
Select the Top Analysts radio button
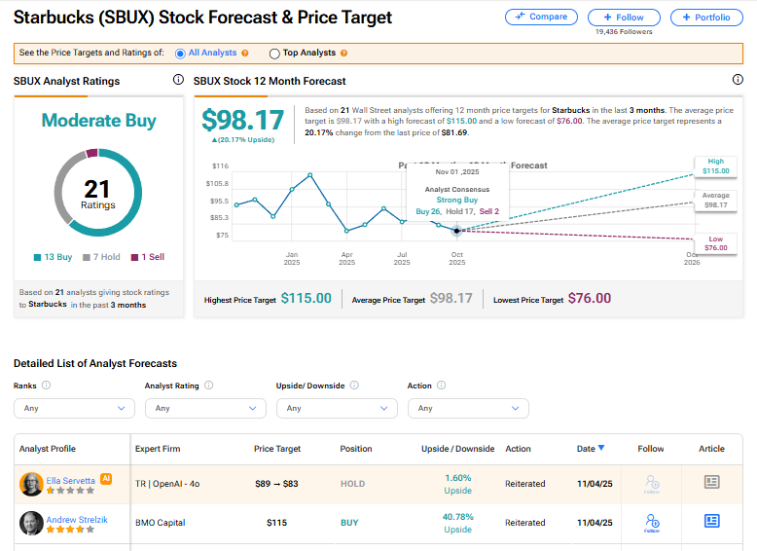(x=274, y=54)
